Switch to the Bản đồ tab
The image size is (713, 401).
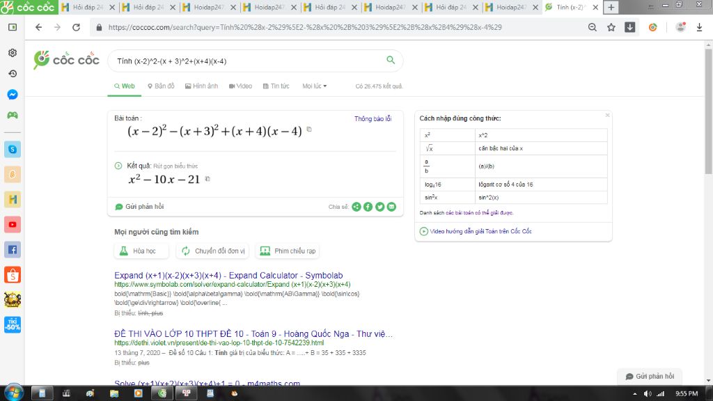coord(161,86)
